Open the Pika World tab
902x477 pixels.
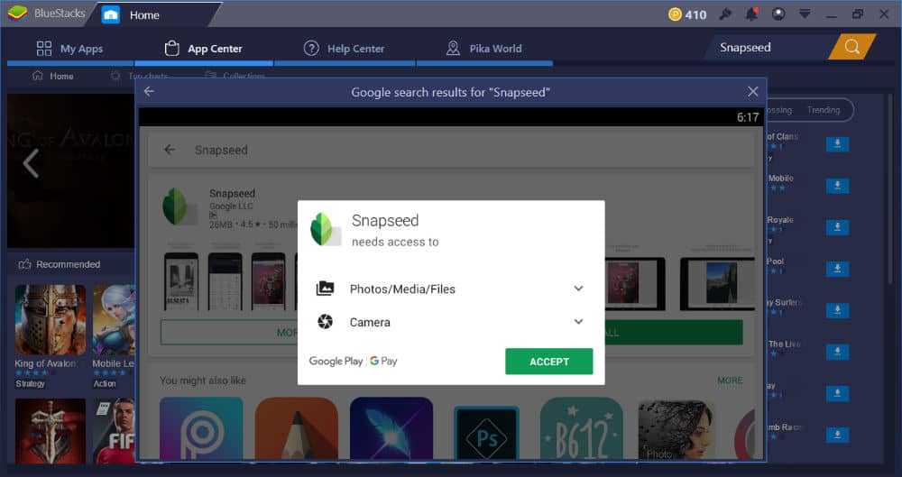tap(484, 49)
